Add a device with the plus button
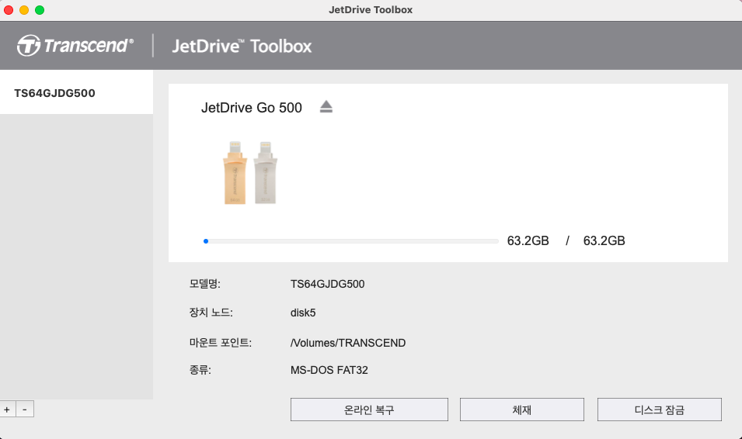742x439 pixels. (x=7, y=410)
